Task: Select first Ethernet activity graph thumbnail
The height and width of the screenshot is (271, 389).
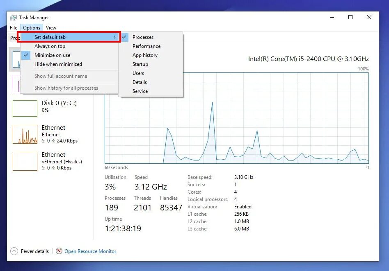Action: click(25, 134)
